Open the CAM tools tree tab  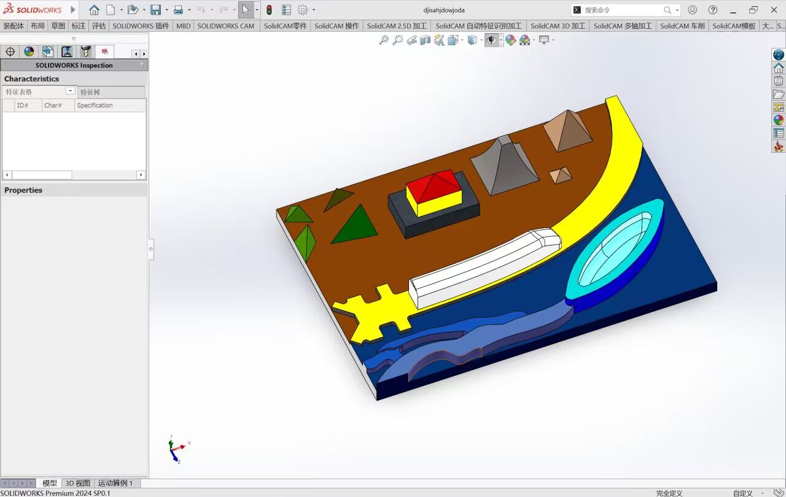[85, 52]
